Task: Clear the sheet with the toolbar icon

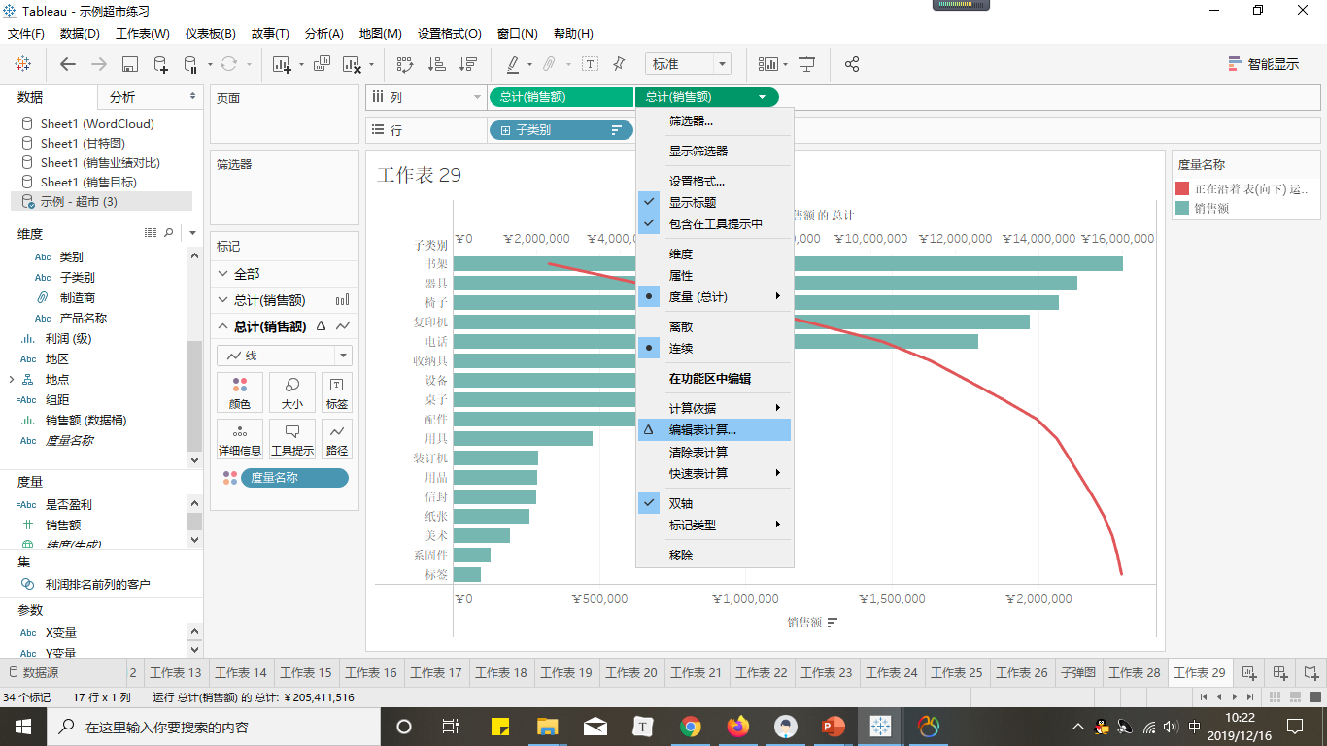Action: click(352, 64)
